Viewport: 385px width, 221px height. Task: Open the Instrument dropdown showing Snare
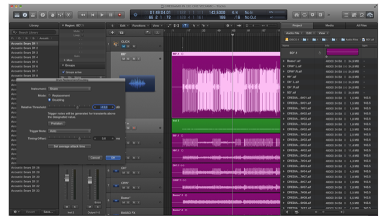[x=69, y=89]
